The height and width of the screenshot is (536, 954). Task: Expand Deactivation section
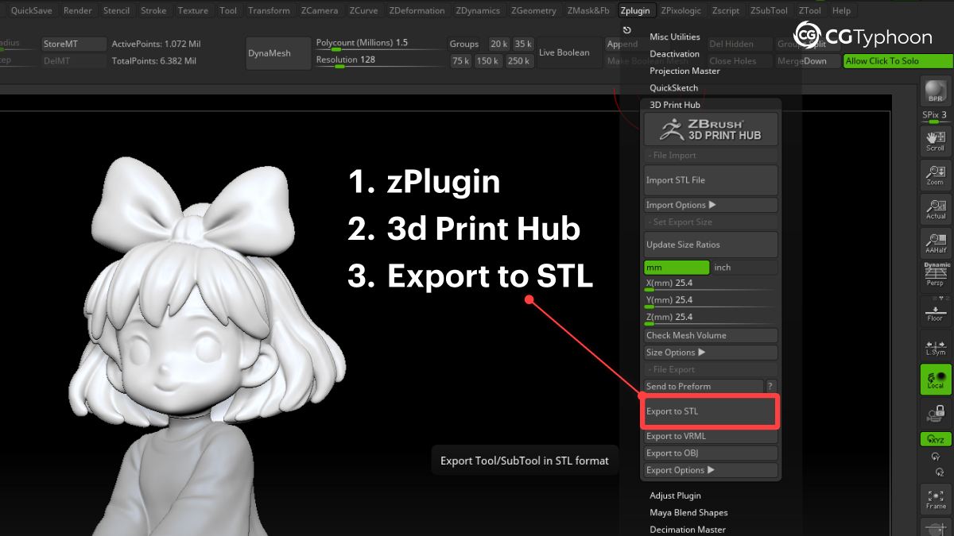(x=674, y=54)
